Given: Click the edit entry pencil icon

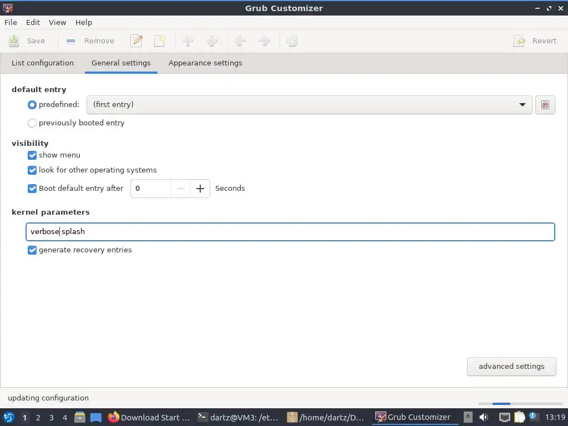Looking at the screenshot, I should 136,41.
